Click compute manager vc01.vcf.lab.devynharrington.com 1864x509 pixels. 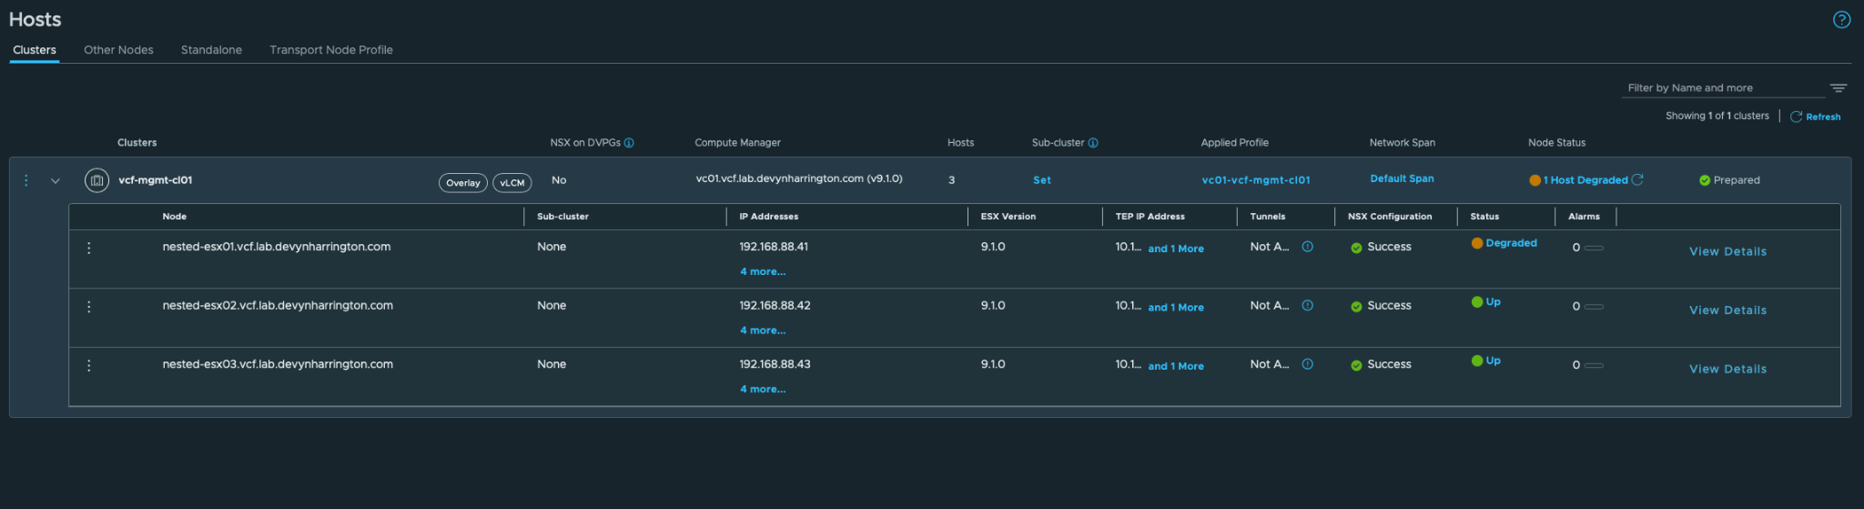(799, 178)
